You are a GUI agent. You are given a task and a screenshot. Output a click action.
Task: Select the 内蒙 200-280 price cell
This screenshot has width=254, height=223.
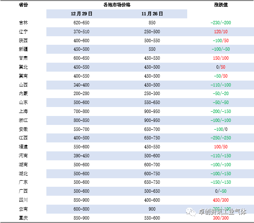tap(82, 93)
